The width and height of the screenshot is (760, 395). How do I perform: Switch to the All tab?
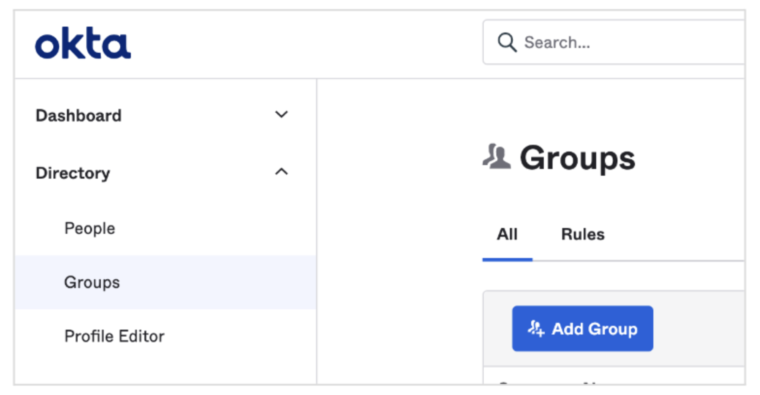click(507, 234)
